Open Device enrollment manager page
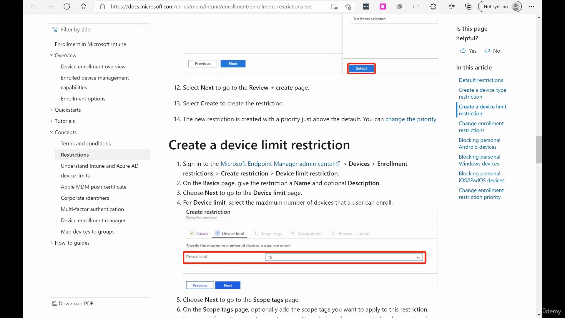 93,220
